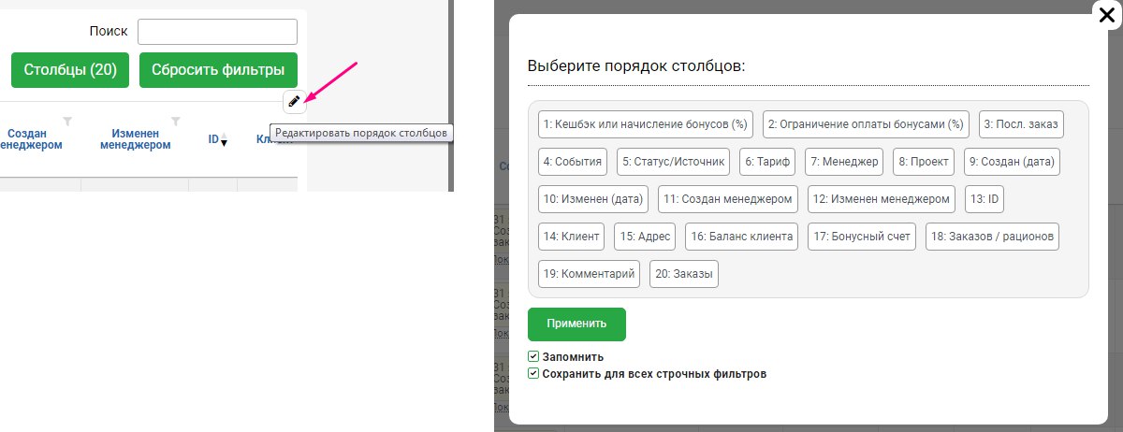Open the Столбцы (20) column selector
This screenshot has height=432, width=1123.
pyautogui.click(x=70, y=70)
